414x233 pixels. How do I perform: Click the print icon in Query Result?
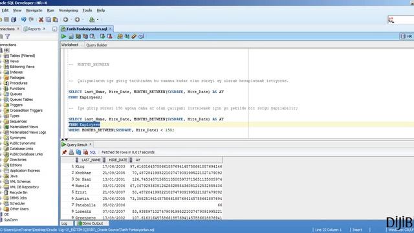click(71, 152)
